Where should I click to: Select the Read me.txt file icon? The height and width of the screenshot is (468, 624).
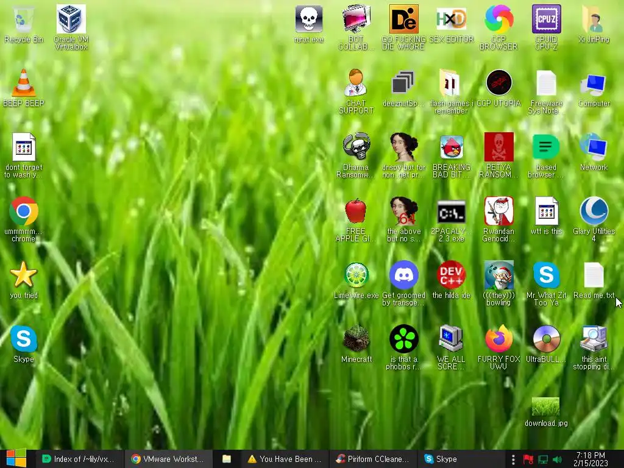pos(594,275)
